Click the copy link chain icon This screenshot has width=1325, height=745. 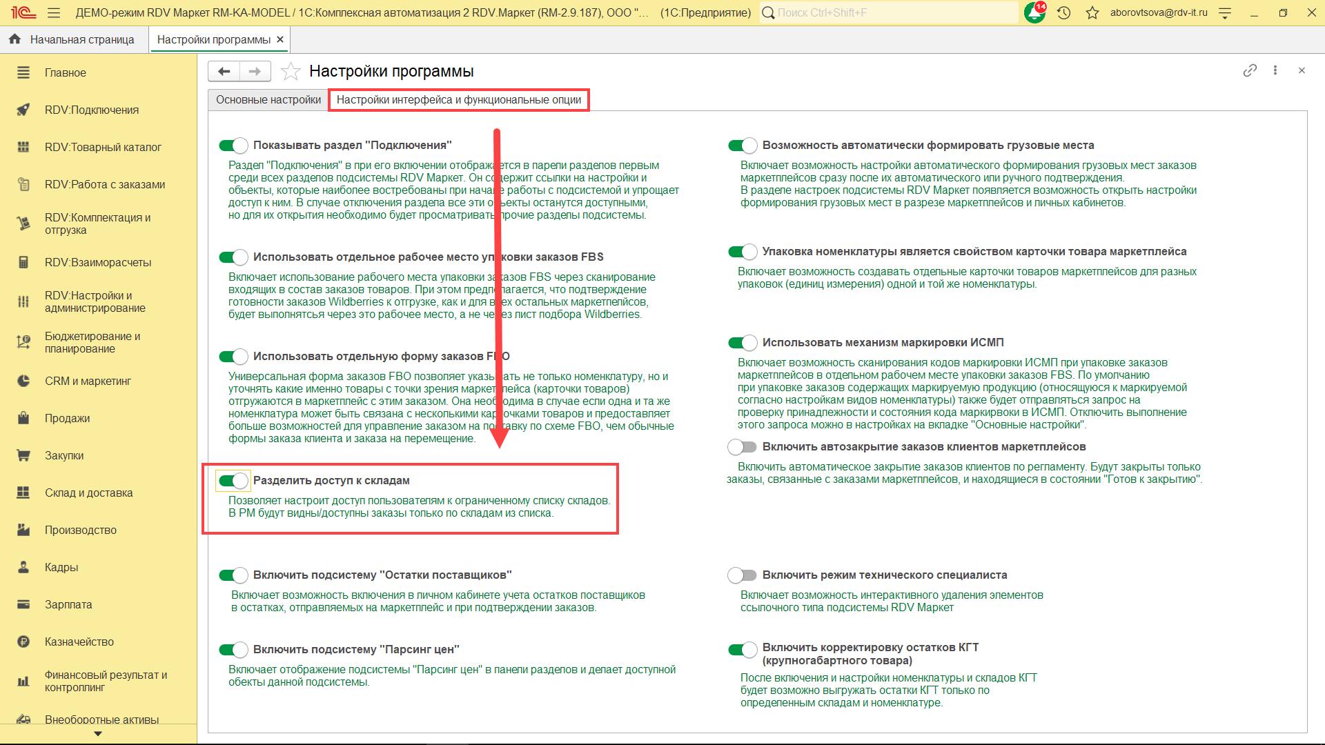click(1250, 70)
